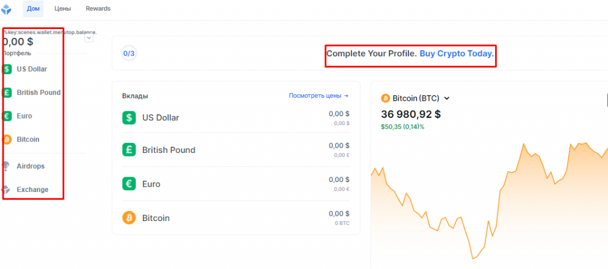The image size is (608, 269).
Task: Click the Euro icon in the sidebar
Action: point(7,116)
